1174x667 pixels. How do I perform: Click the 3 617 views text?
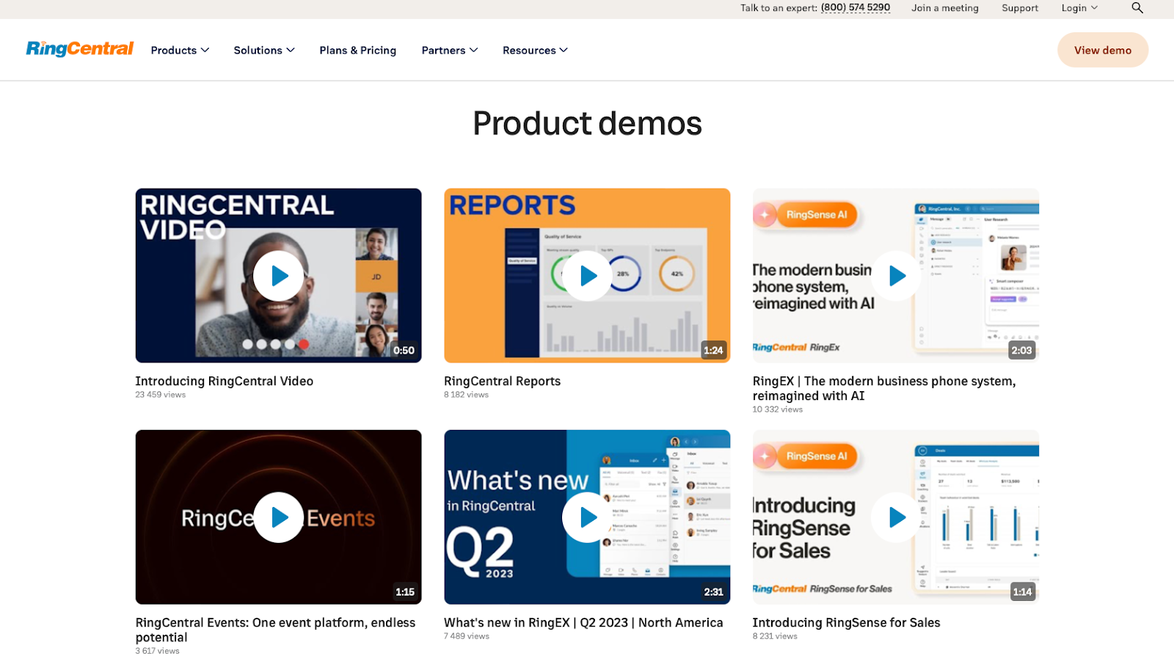(157, 651)
